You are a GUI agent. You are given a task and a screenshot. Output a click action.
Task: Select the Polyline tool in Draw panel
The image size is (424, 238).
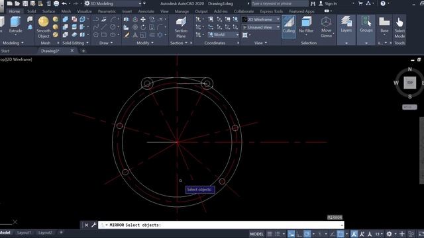pyautogui.click(x=96, y=19)
